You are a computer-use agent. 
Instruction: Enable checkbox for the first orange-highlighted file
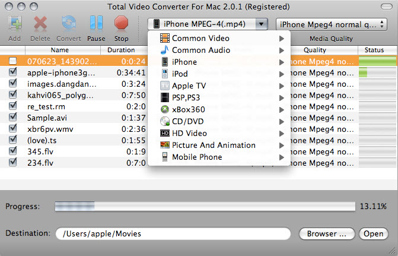[13, 61]
